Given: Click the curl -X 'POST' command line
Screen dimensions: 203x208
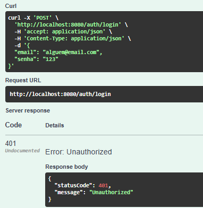Looking at the screenshot, I should click(33, 18).
